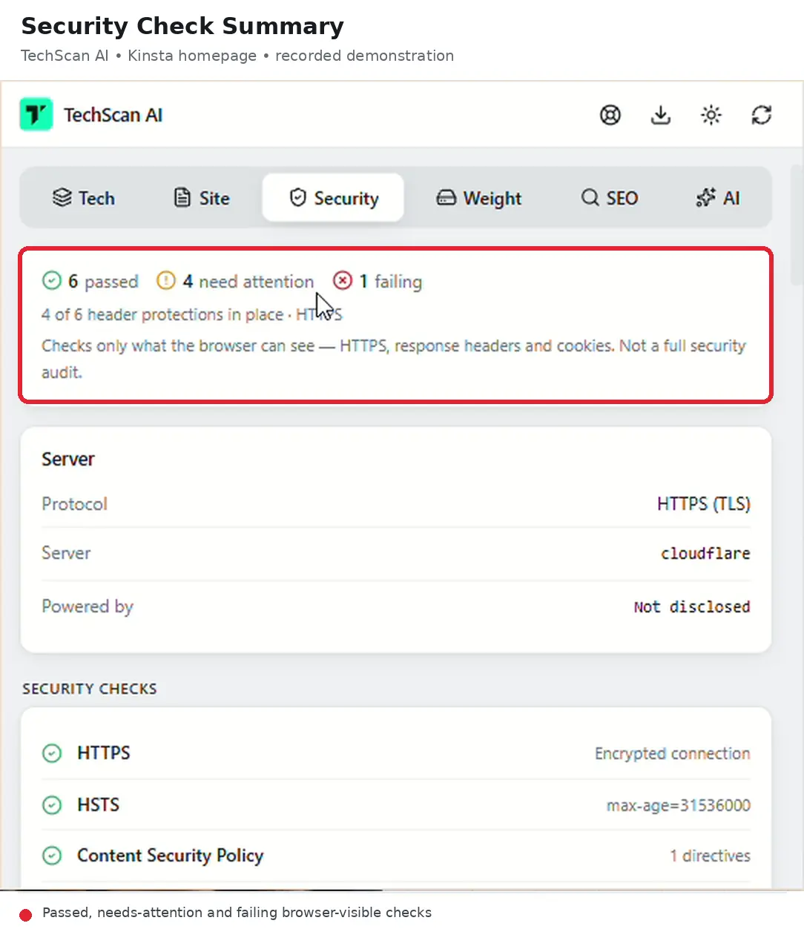Image resolution: width=804 pixels, height=949 pixels.
Task: Click the download report icon
Action: (661, 115)
